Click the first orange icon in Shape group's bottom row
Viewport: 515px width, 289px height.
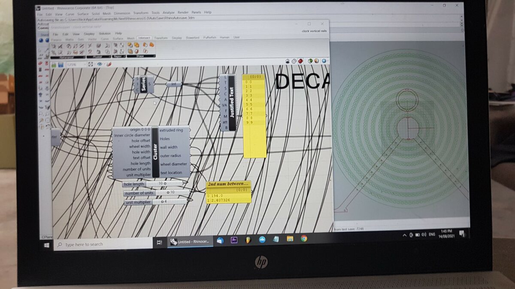(x=130, y=51)
